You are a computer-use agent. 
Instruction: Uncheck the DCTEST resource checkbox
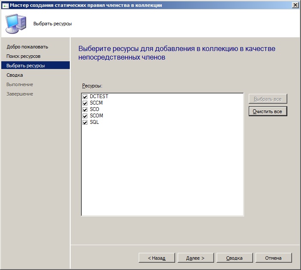pos(85,96)
